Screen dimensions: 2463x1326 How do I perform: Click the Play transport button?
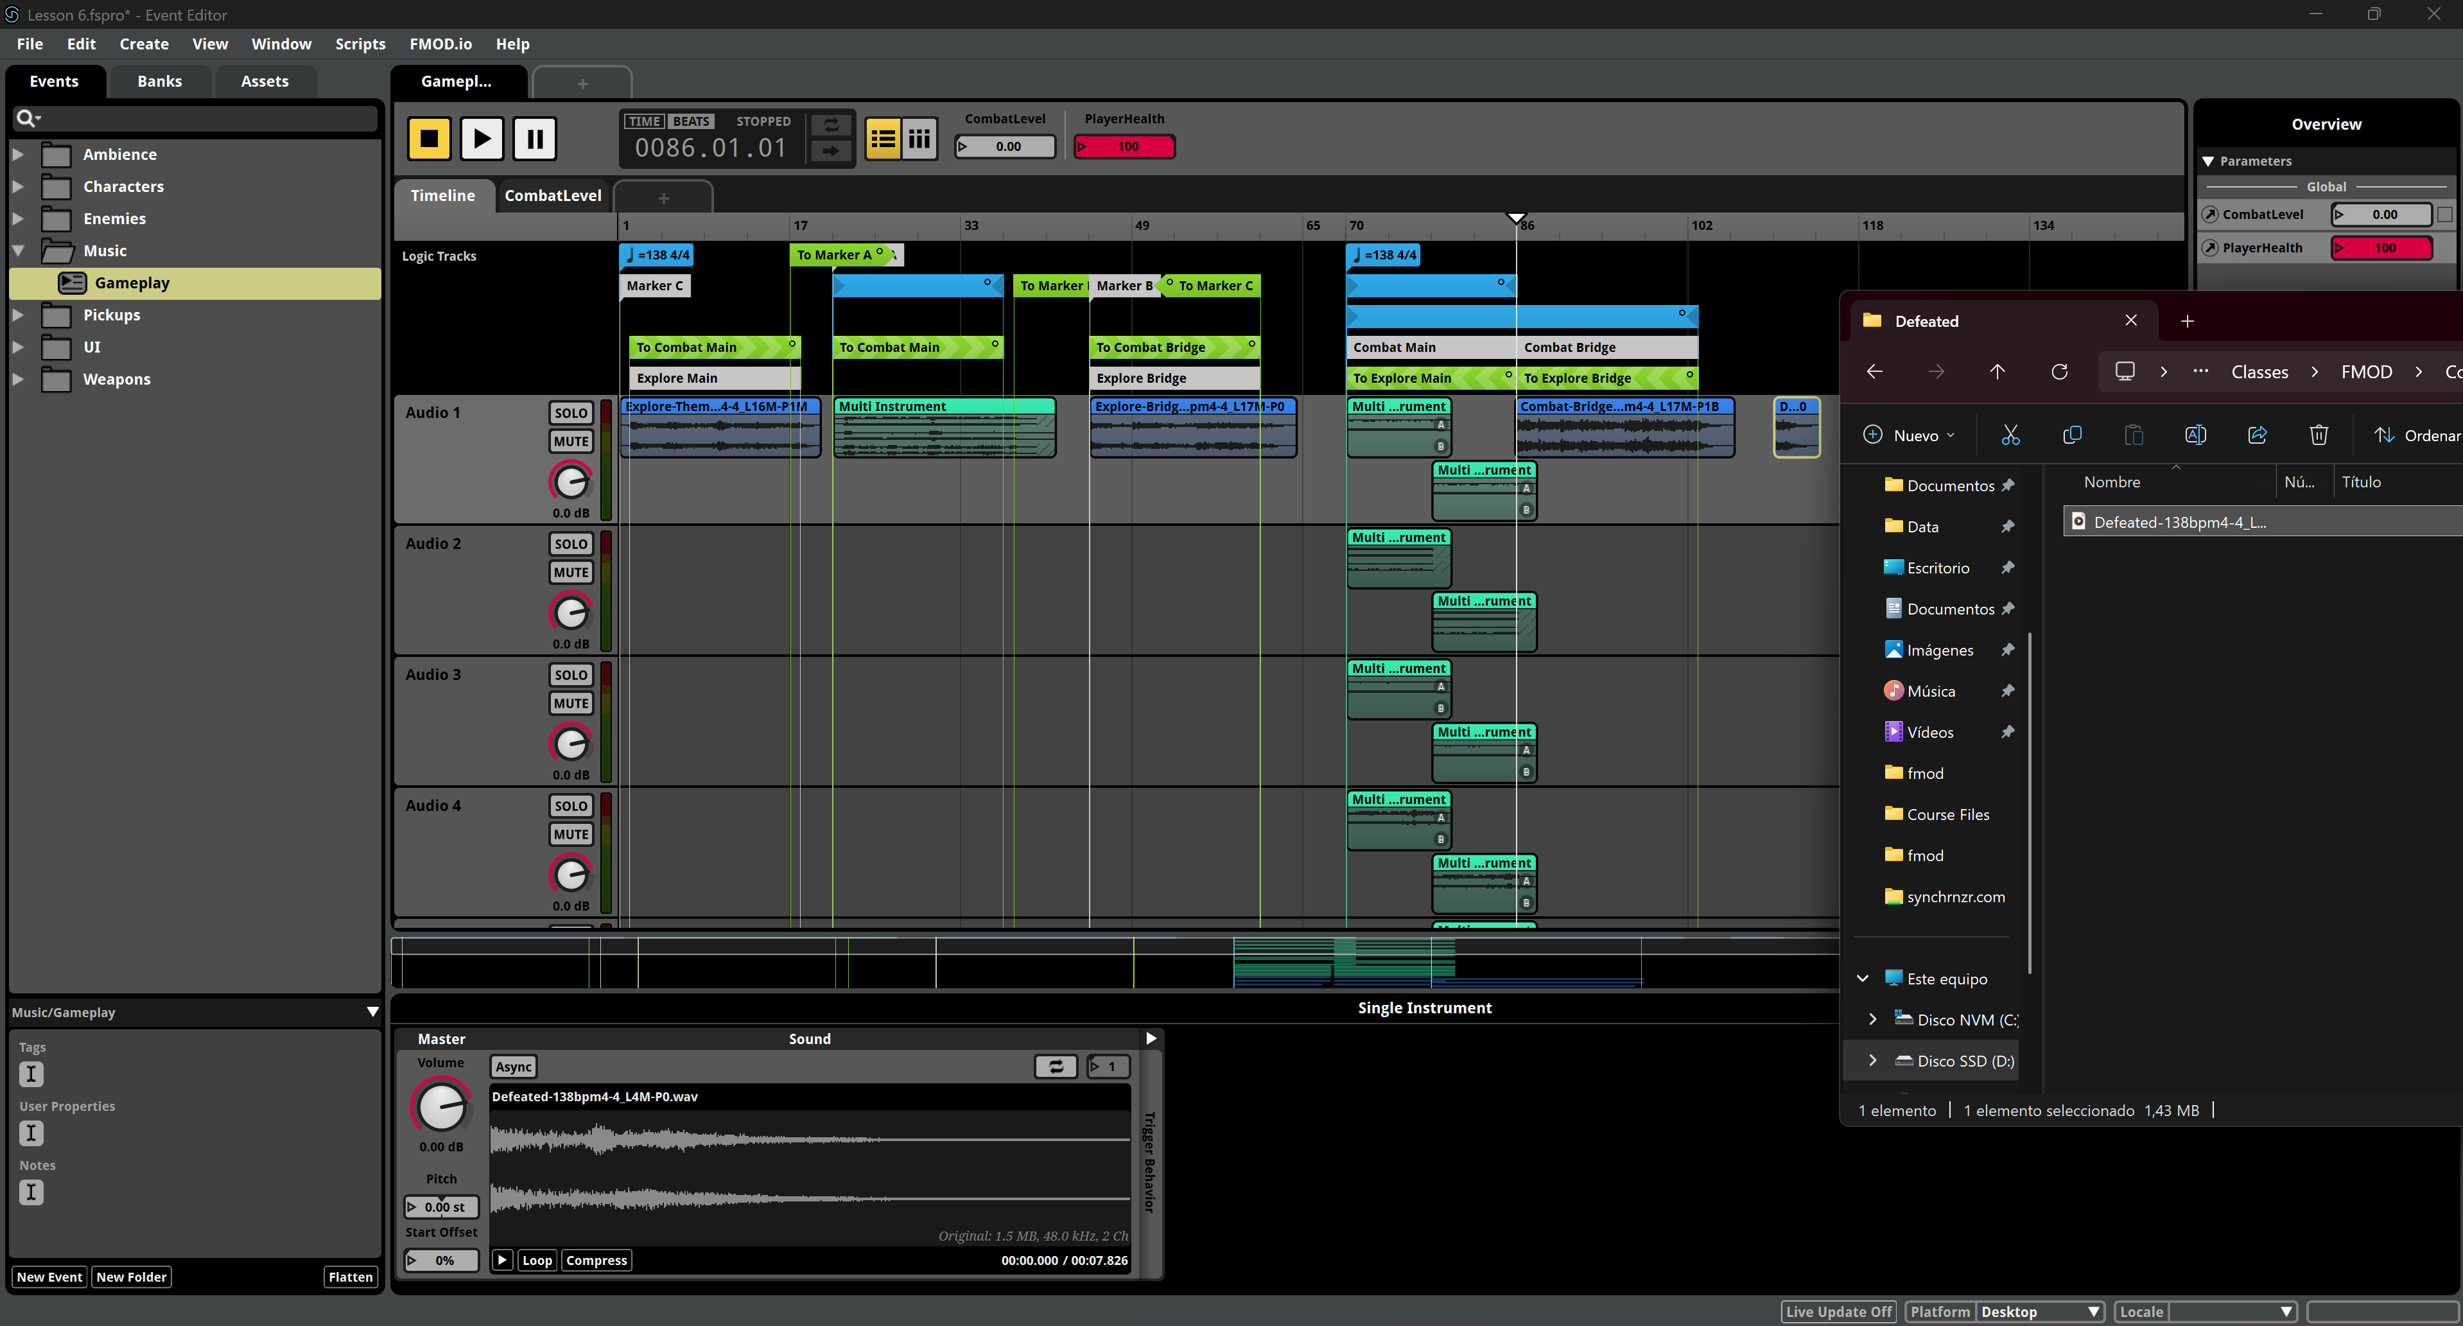(482, 139)
